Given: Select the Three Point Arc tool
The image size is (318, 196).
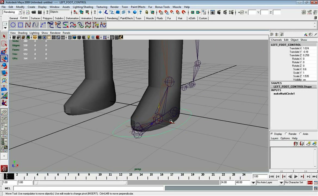Looking at the screenshot, I should tap(43, 25).
